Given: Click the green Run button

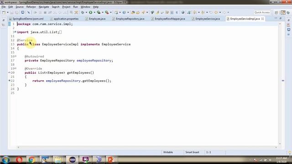Looking at the screenshot, I should pyautogui.click(x=90, y=12).
